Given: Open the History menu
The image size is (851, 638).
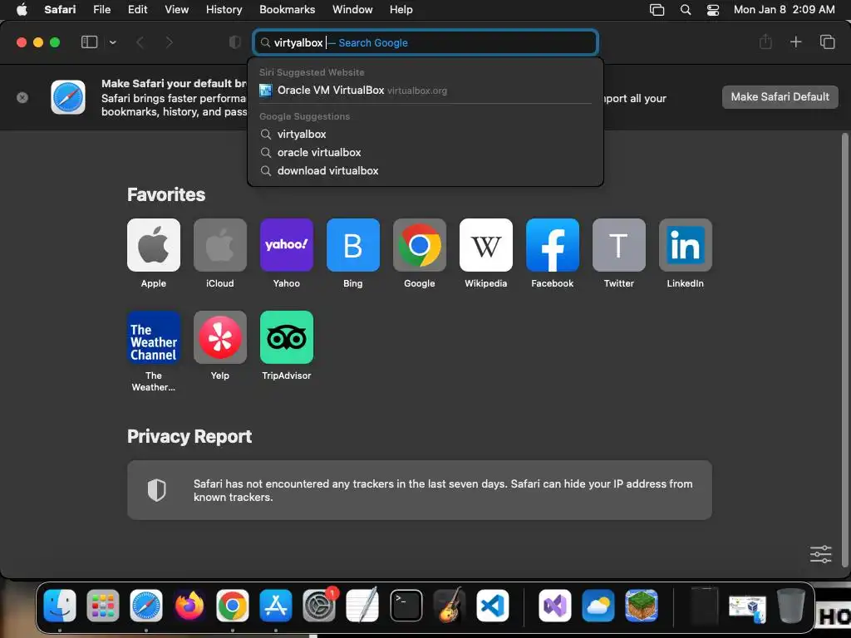Looking at the screenshot, I should [224, 9].
